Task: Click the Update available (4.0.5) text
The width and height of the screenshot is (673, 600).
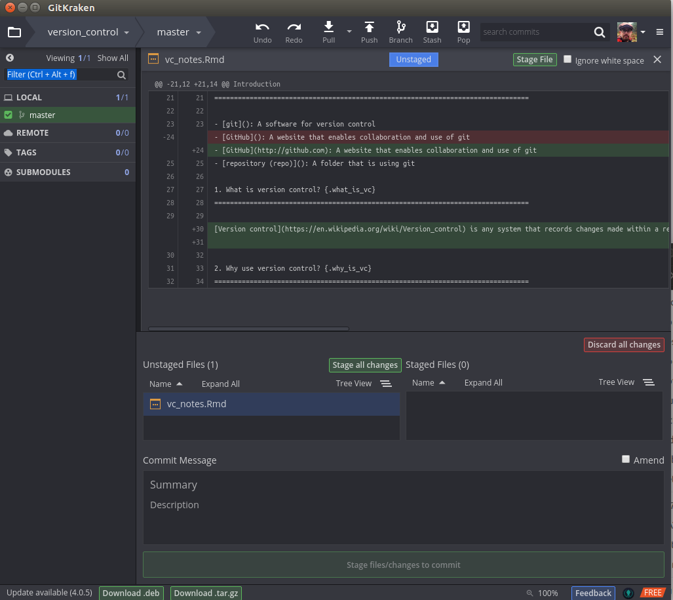Action: point(49,593)
